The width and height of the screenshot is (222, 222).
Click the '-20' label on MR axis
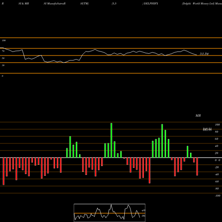pyautogui.click(x=217, y=167)
